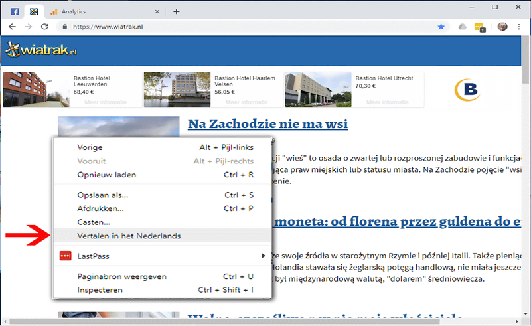
Task: Open the Facebook pinned tab
Action: (x=14, y=11)
